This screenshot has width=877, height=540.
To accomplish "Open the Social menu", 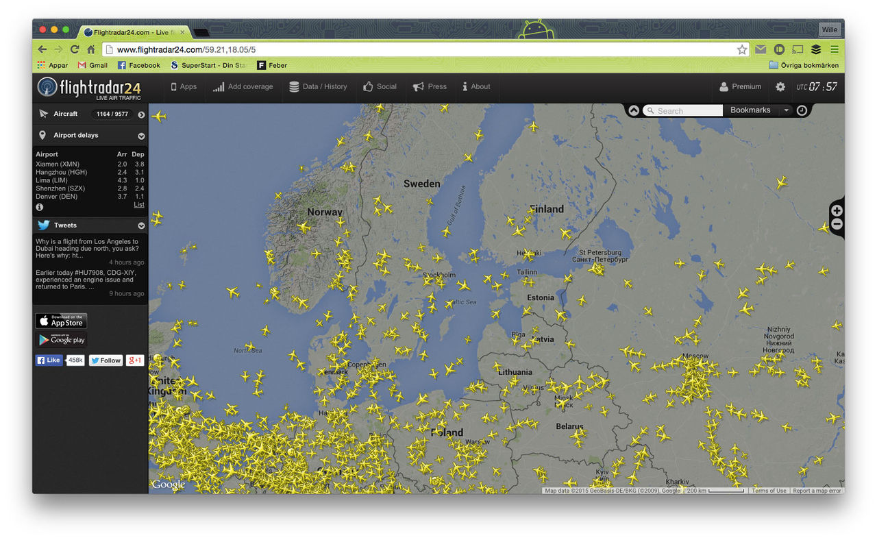I will click(x=380, y=87).
